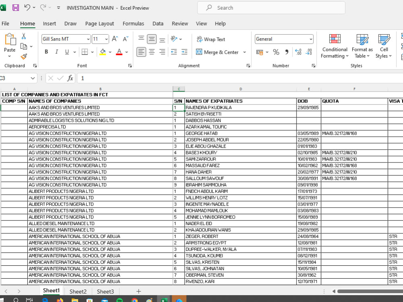Click the formula bar input

coord(240,78)
